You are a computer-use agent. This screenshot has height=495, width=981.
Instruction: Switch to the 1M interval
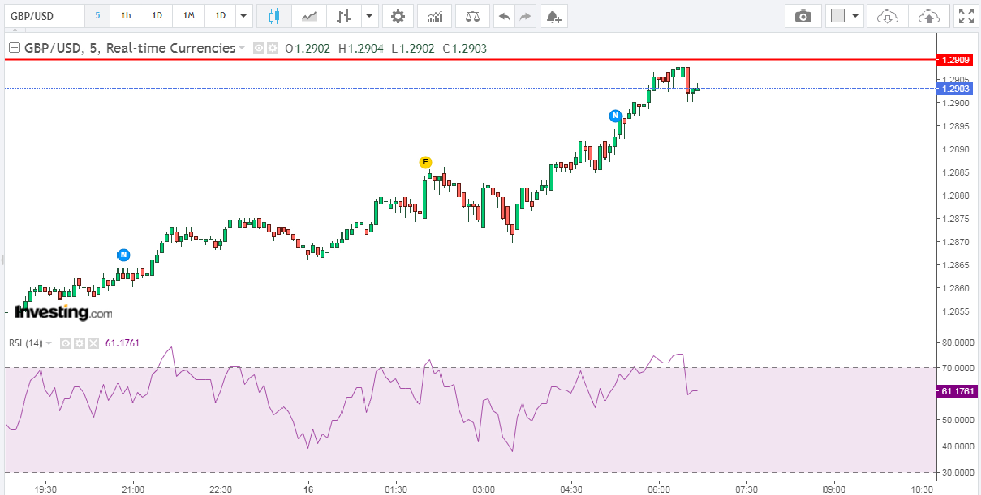coord(188,16)
